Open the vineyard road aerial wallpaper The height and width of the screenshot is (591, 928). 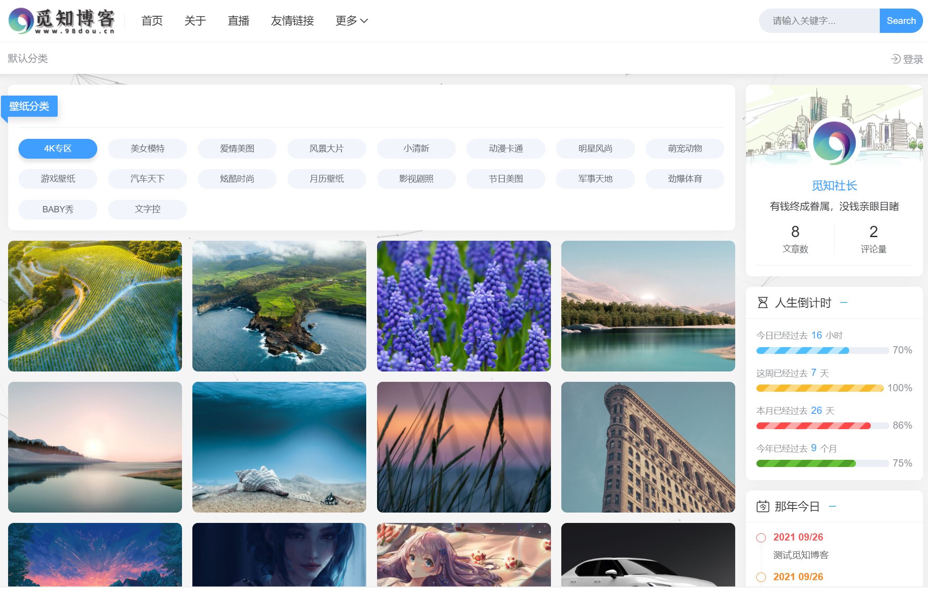(95, 306)
